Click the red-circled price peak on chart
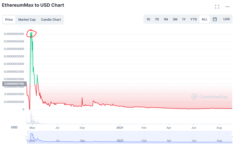Image resolution: width=236 pixels, height=146 pixels. [32, 33]
